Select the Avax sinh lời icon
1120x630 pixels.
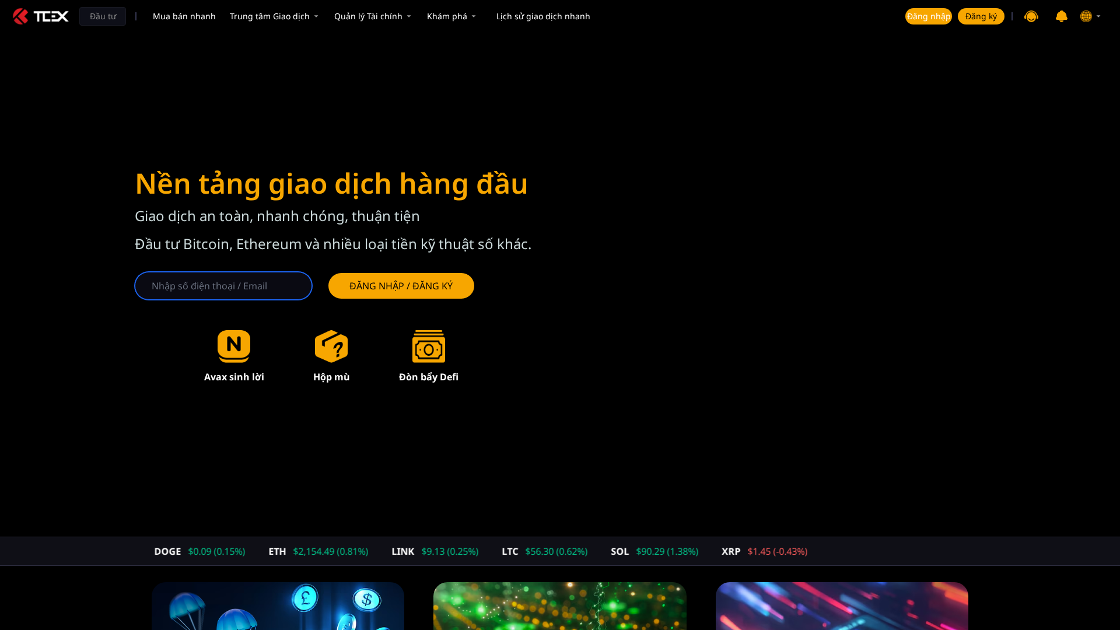tap(233, 345)
